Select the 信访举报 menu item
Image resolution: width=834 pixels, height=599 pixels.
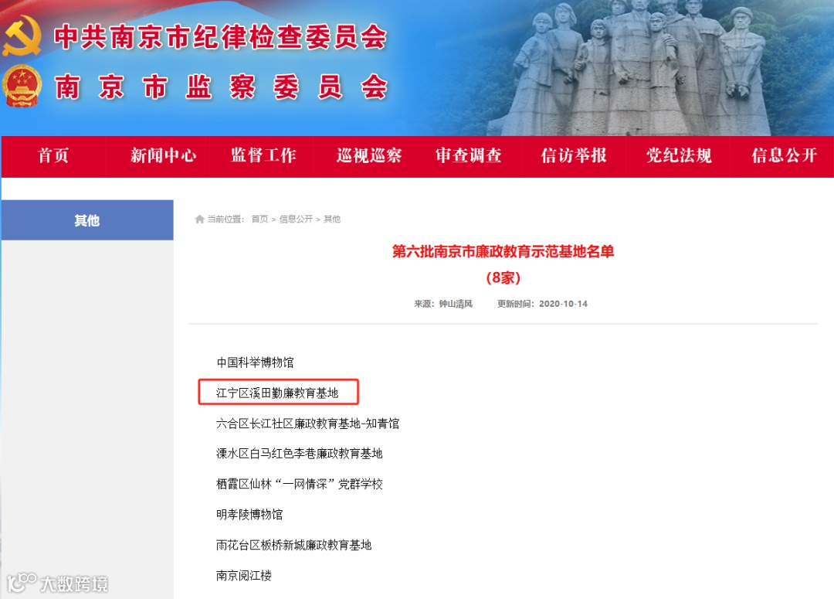573,155
